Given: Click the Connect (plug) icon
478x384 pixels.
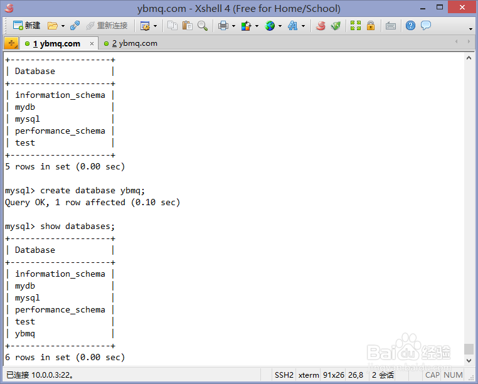Looking at the screenshot, I should pos(75,26).
